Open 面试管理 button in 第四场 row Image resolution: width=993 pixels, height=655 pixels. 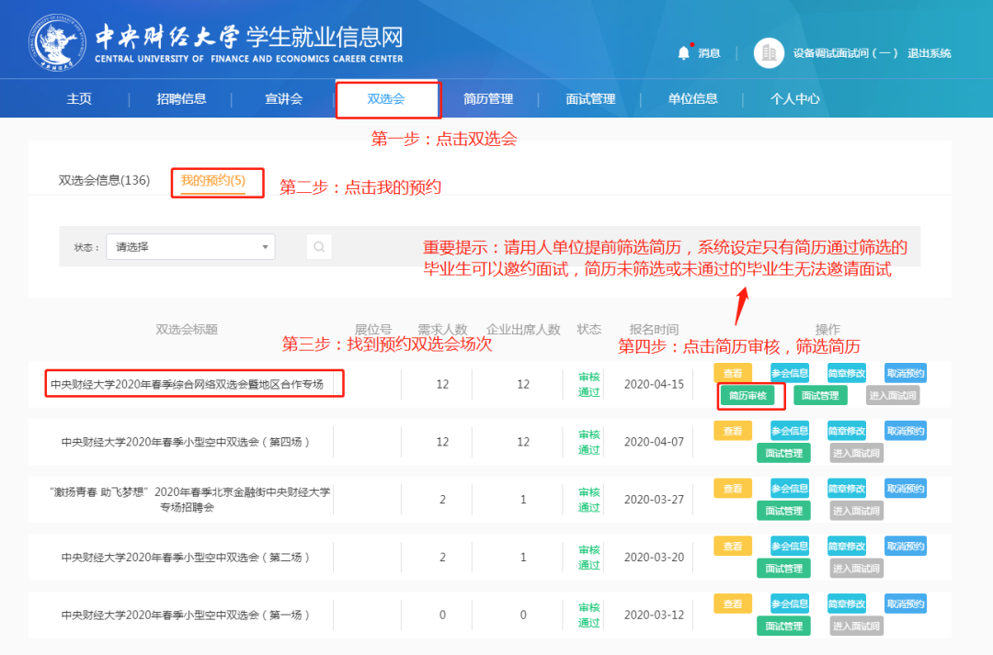pyautogui.click(x=783, y=453)
